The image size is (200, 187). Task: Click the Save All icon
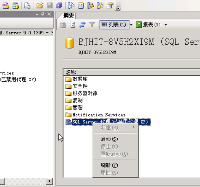click(59, 6)
